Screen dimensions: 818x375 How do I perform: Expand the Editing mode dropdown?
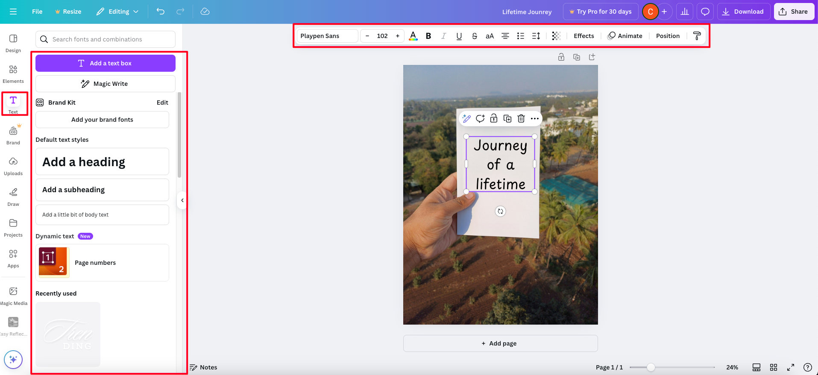click(117, 12)
